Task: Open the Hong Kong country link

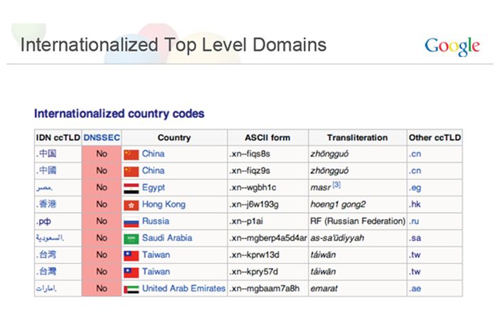Action: [x=164, y=205]
